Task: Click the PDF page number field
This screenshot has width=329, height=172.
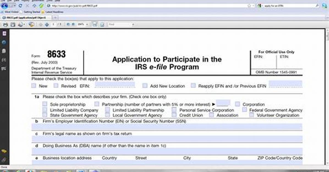Action: 54,24
